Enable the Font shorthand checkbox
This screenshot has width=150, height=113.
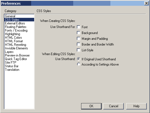pyautogui.click(x=78, y=27)
